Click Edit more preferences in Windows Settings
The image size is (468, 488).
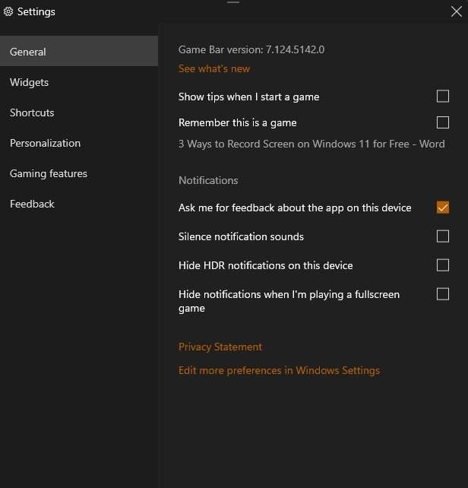[x=279, y=370]
